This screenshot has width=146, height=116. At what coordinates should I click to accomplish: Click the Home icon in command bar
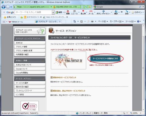(x=75, y=21)
